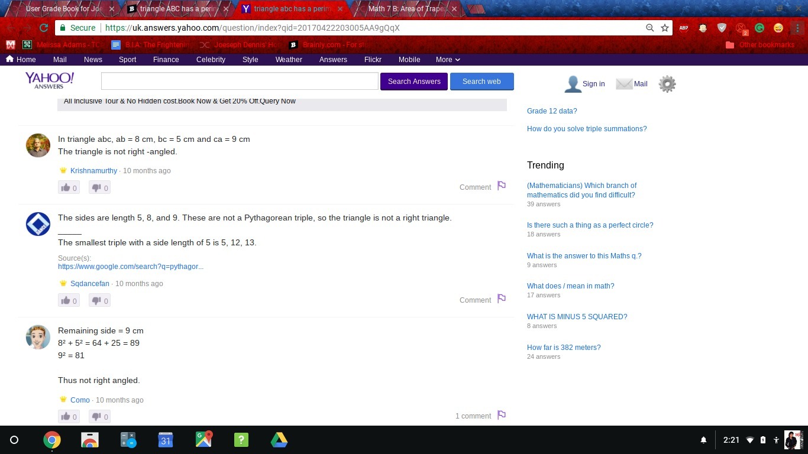808x454 pixels.
Task: Open Finance in the Yahoo navigation bar
Action: 166,60
